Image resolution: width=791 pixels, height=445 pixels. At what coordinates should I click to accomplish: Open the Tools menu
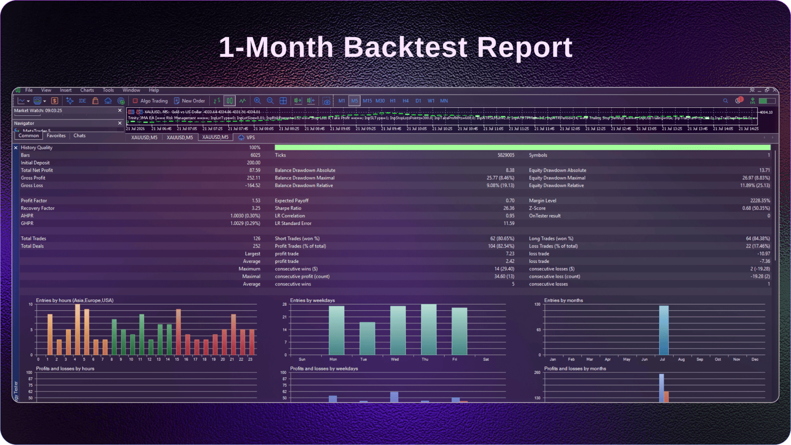click(x=108, y=90)
